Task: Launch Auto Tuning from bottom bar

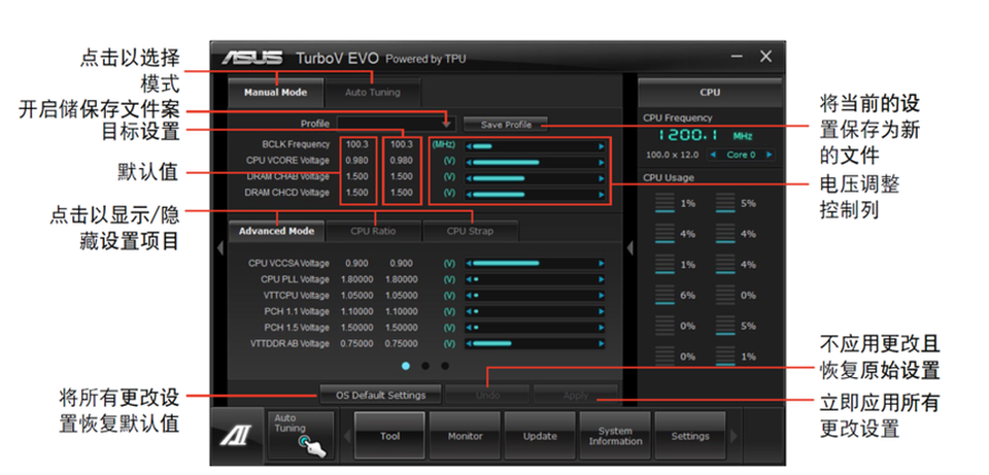Action: [301, 435]
